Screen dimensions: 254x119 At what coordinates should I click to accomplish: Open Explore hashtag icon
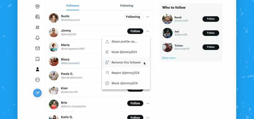(37, 27)
